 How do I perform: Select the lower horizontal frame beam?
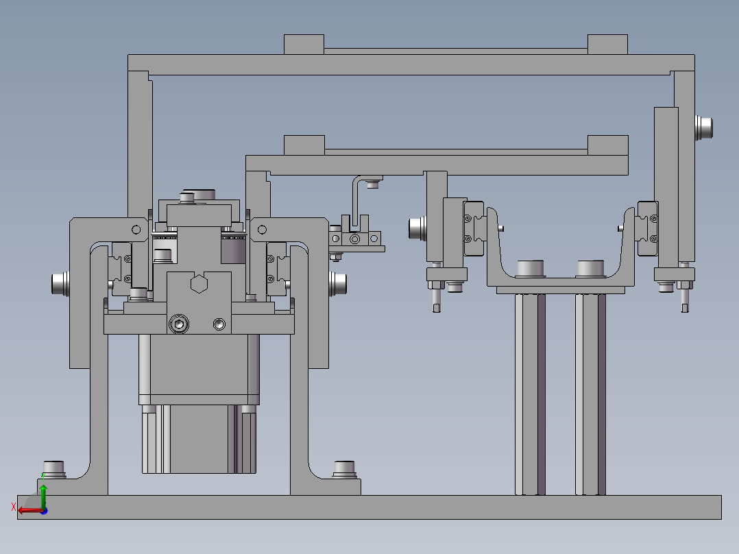pos(437,165)
